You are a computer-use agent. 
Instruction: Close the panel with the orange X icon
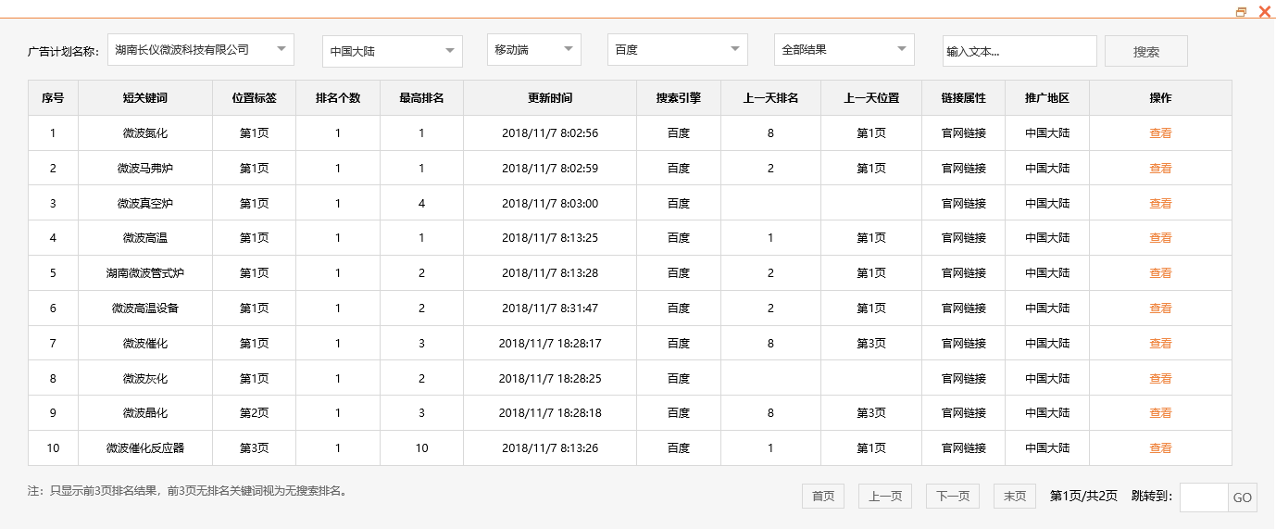tap(1264, 12)
